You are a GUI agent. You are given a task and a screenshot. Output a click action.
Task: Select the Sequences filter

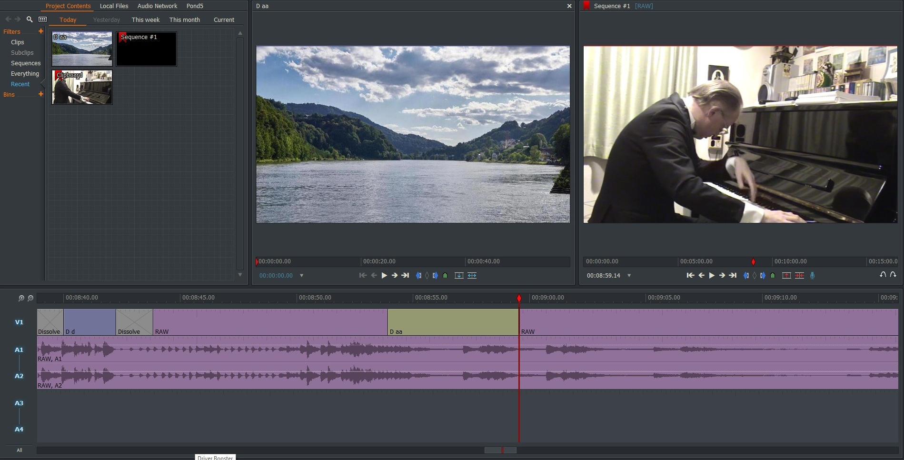click(26, 63)
